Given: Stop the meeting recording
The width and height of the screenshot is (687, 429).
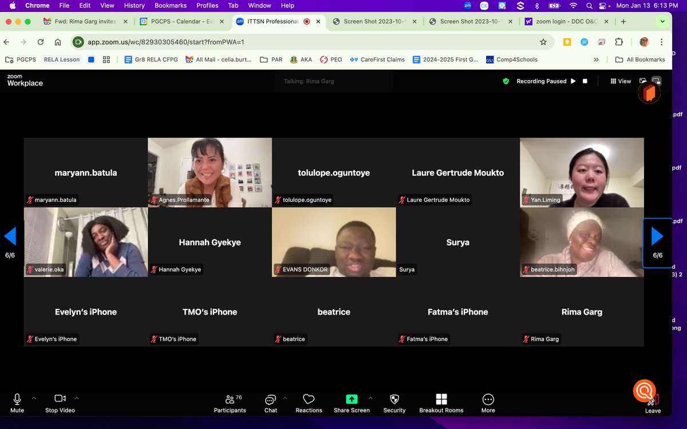Looking at the screenshot, I should (585, 81).
